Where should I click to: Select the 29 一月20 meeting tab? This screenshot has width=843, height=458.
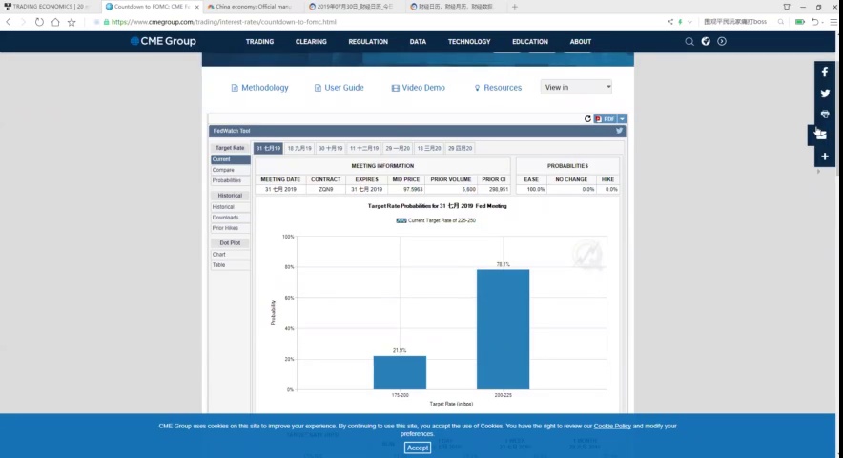coord(398,148)
